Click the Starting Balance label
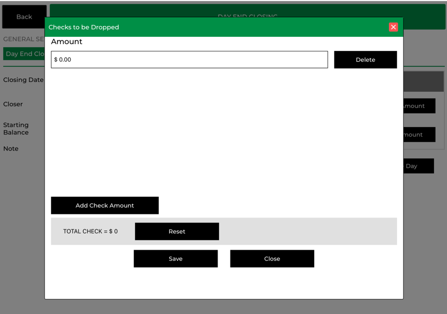The height and width of the screenshot is (314, 447). pos(16,129)
